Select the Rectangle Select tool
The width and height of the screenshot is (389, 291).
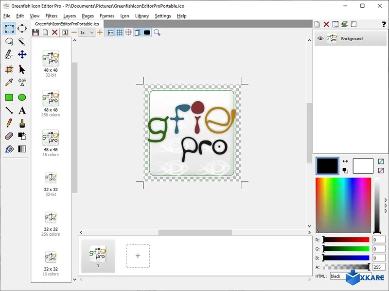9,28
